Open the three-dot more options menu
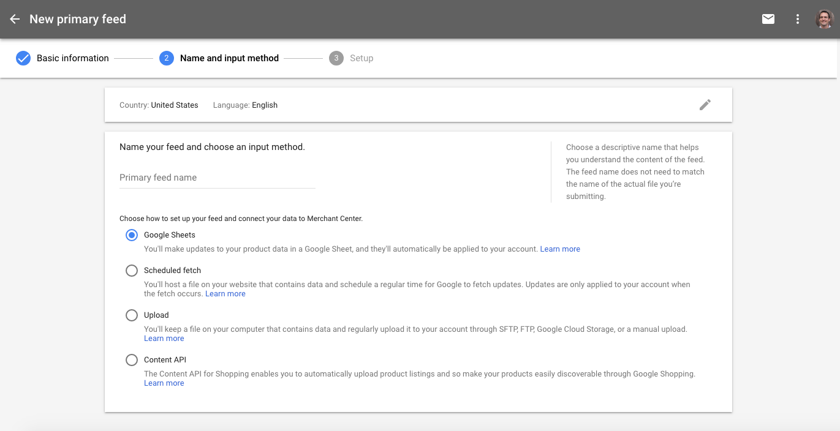 point(798,19)
